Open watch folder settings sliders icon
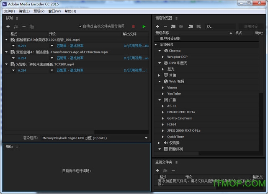 click(165, 171)
